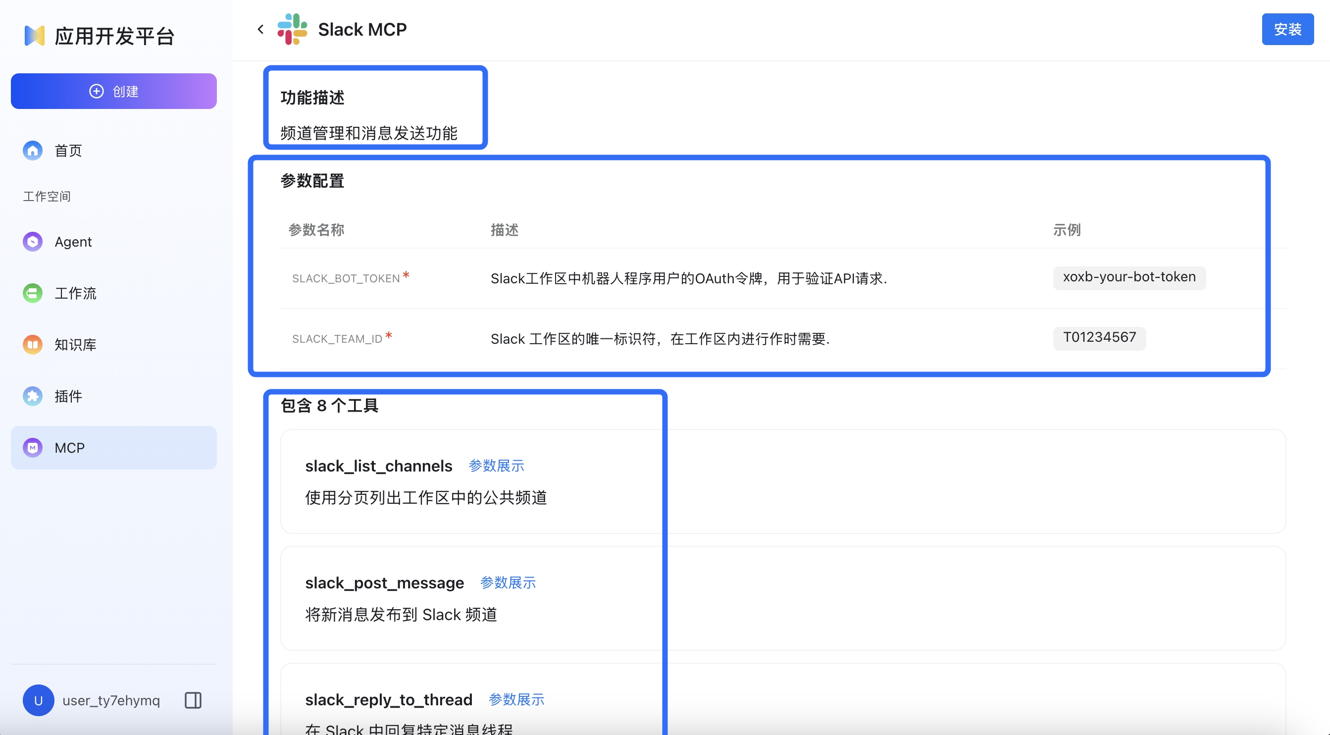Click the 首页 home icon
The width and height of the screenshot is (1330, 735).
(33, 150)
